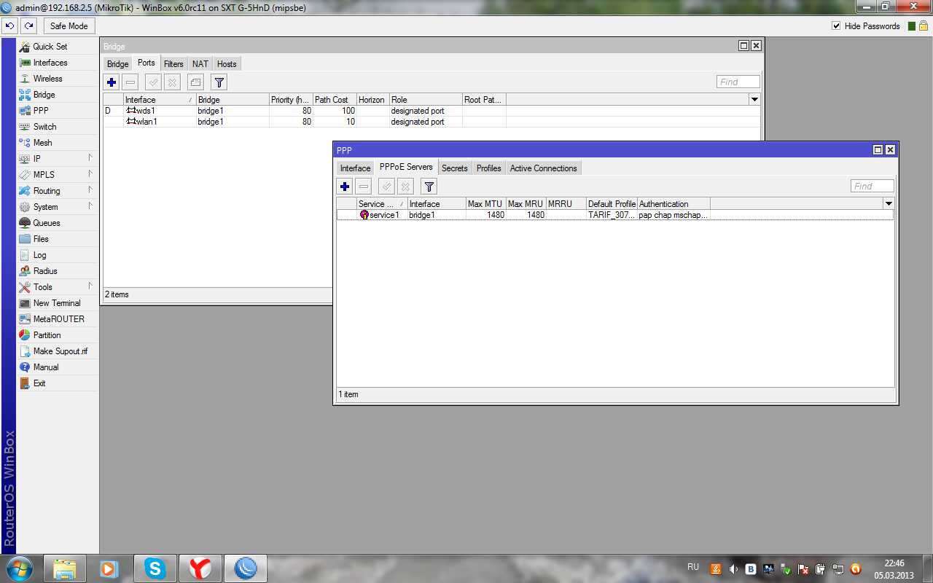
Task: Add a new PPPoE server in PPP window
Action: point(345,187)
